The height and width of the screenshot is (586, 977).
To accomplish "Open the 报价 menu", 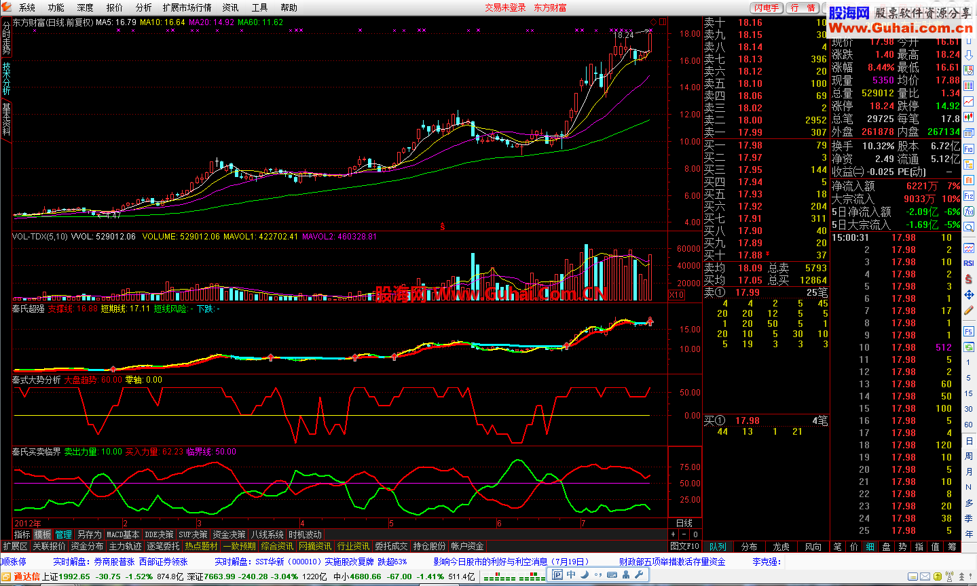I will pos(115,7).
